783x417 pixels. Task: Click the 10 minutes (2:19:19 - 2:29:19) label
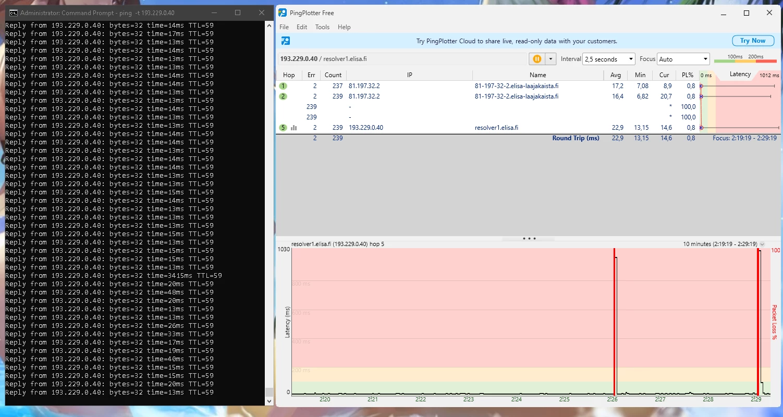coord(720,244)
